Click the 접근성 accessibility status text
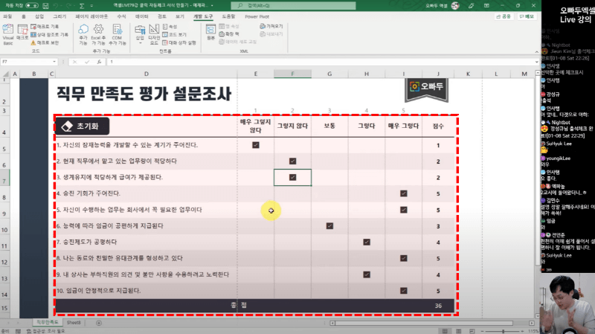This screenshot has width=595, height=334. tap(48, 331)
